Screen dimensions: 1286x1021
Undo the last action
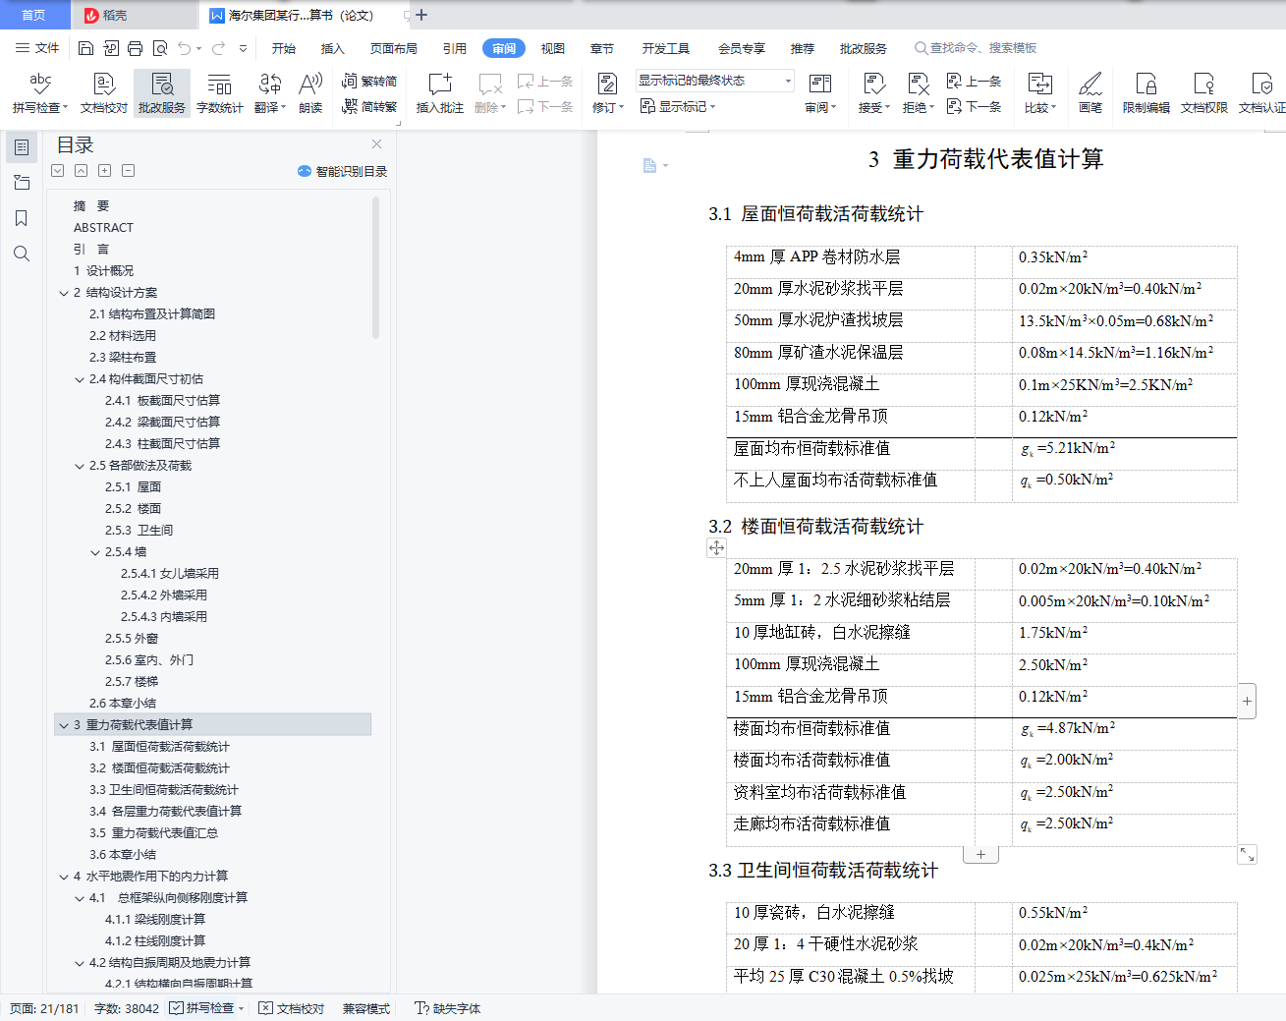click(x=185, y=48)
